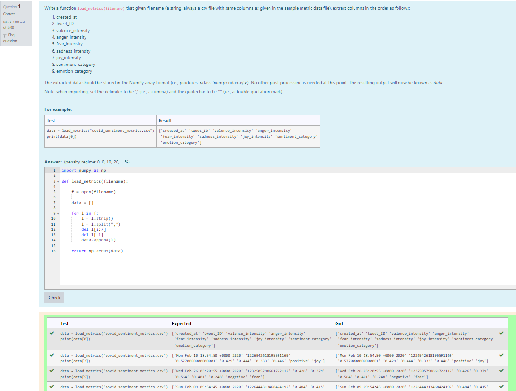This screenshot has height=391, width=516.
Task: Click list item '8. sentiment_category'
Action: 74,65
